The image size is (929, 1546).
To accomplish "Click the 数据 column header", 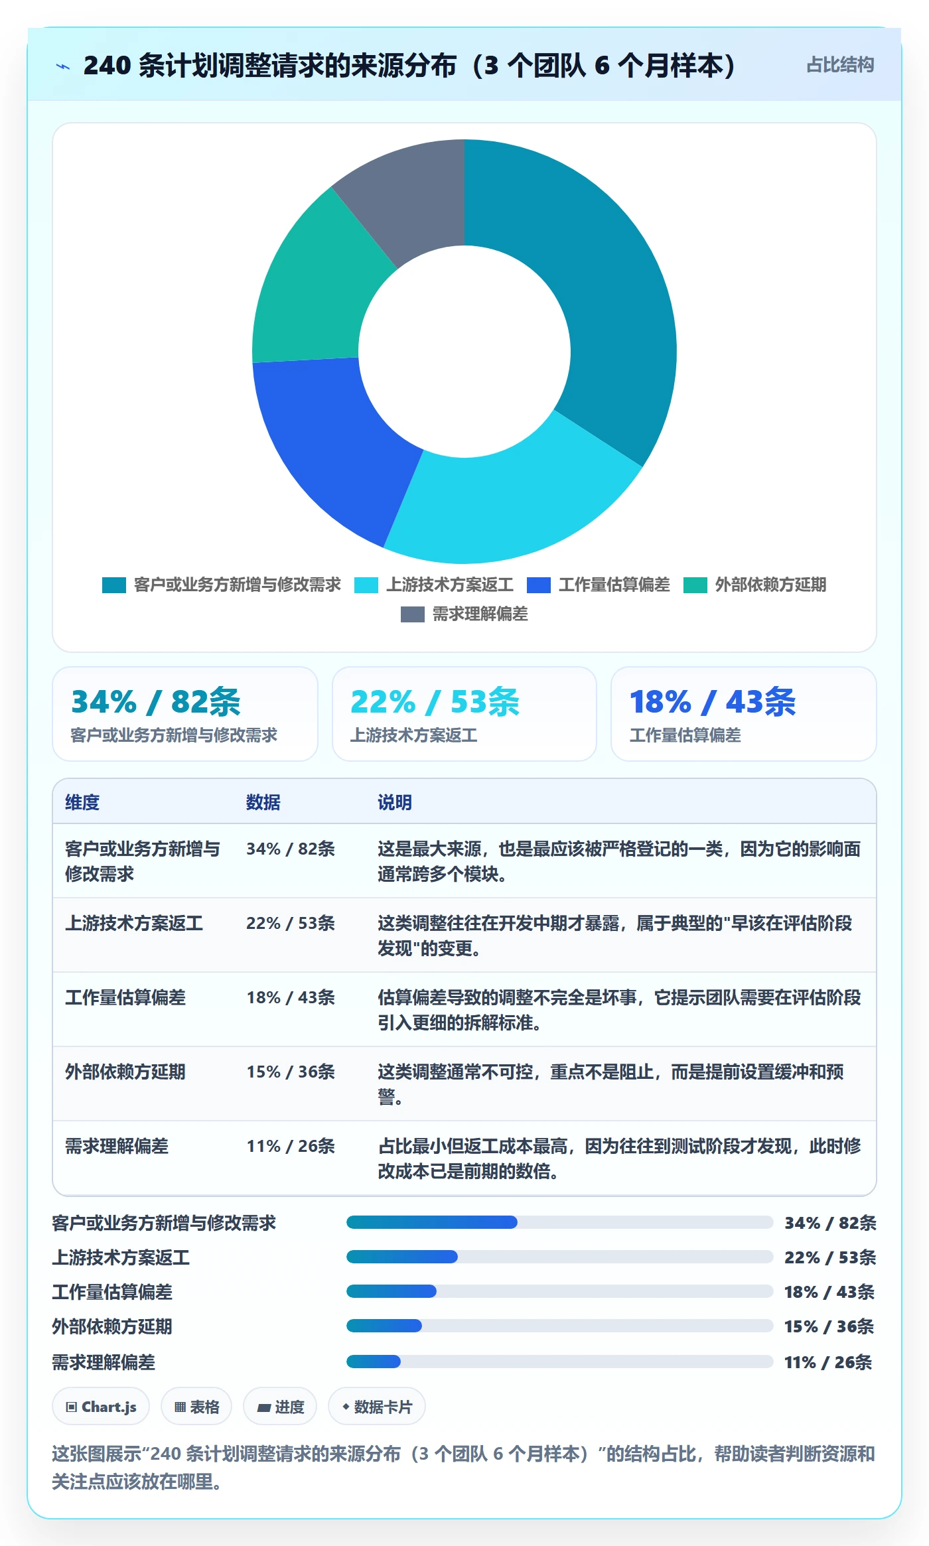I will (x=263, y=802).
